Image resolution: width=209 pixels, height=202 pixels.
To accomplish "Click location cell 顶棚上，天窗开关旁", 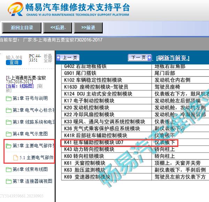I will pos(180,163).
